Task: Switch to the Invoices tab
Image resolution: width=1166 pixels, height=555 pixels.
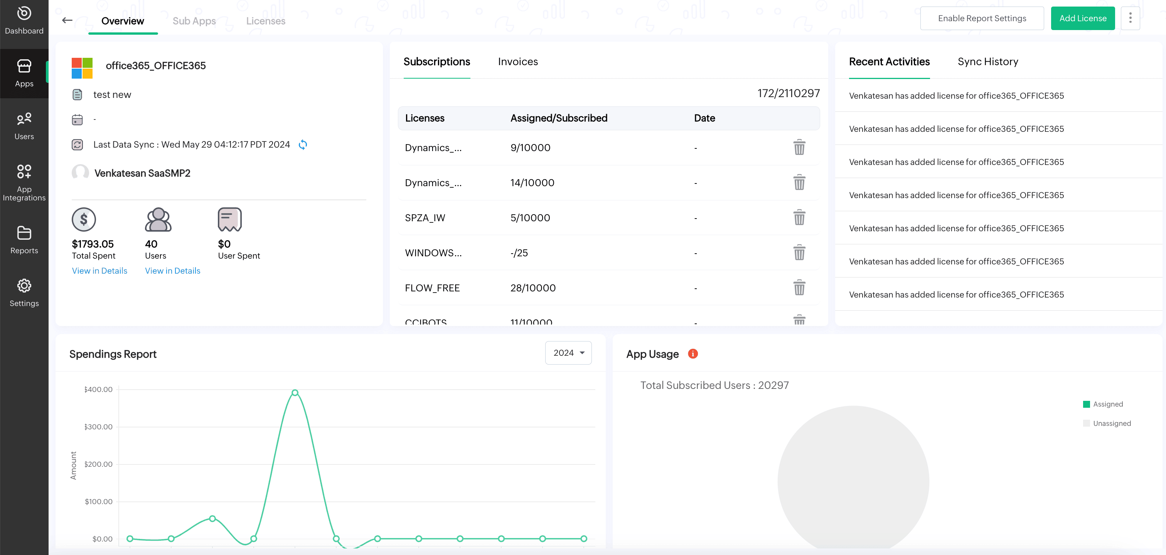Action: point(517,61)
